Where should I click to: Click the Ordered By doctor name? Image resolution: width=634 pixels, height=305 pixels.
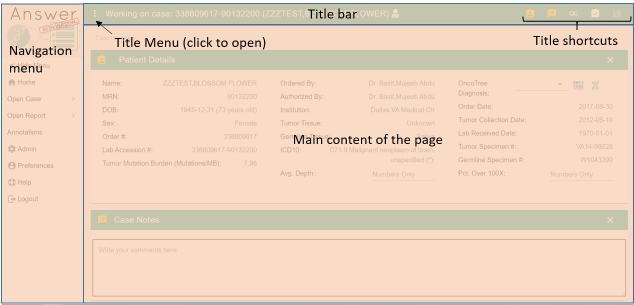click(401, 83)
